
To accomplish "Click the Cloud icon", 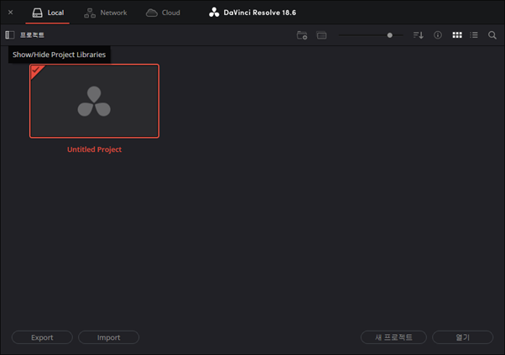I will point(152,13).
